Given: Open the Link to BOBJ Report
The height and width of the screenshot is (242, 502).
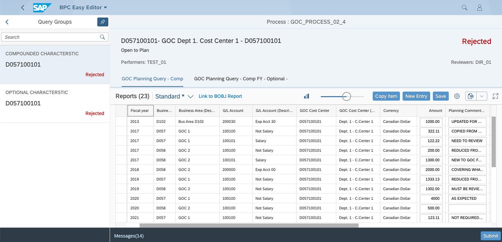Looking at the screenshot, I should click(220, 96).
